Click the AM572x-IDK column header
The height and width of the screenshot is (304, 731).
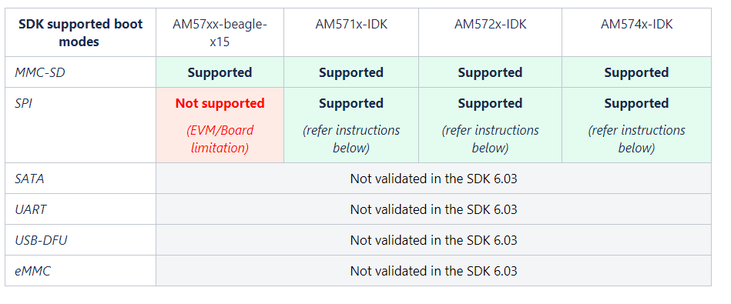click(x=490, y=32)
